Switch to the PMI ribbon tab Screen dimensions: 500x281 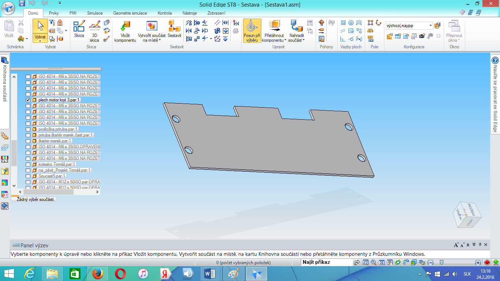click(73, 13)
